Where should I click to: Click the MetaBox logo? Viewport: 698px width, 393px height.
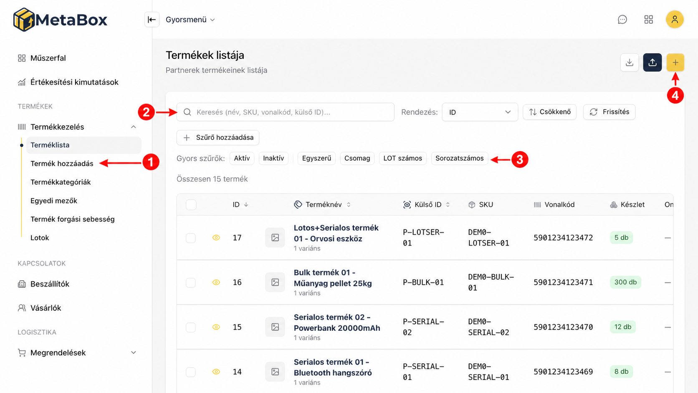(60, 20)
